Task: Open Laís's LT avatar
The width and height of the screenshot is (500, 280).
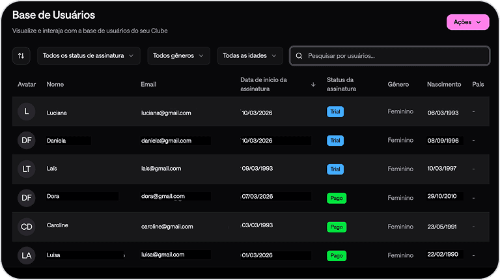Action: [x=26, y=169]
